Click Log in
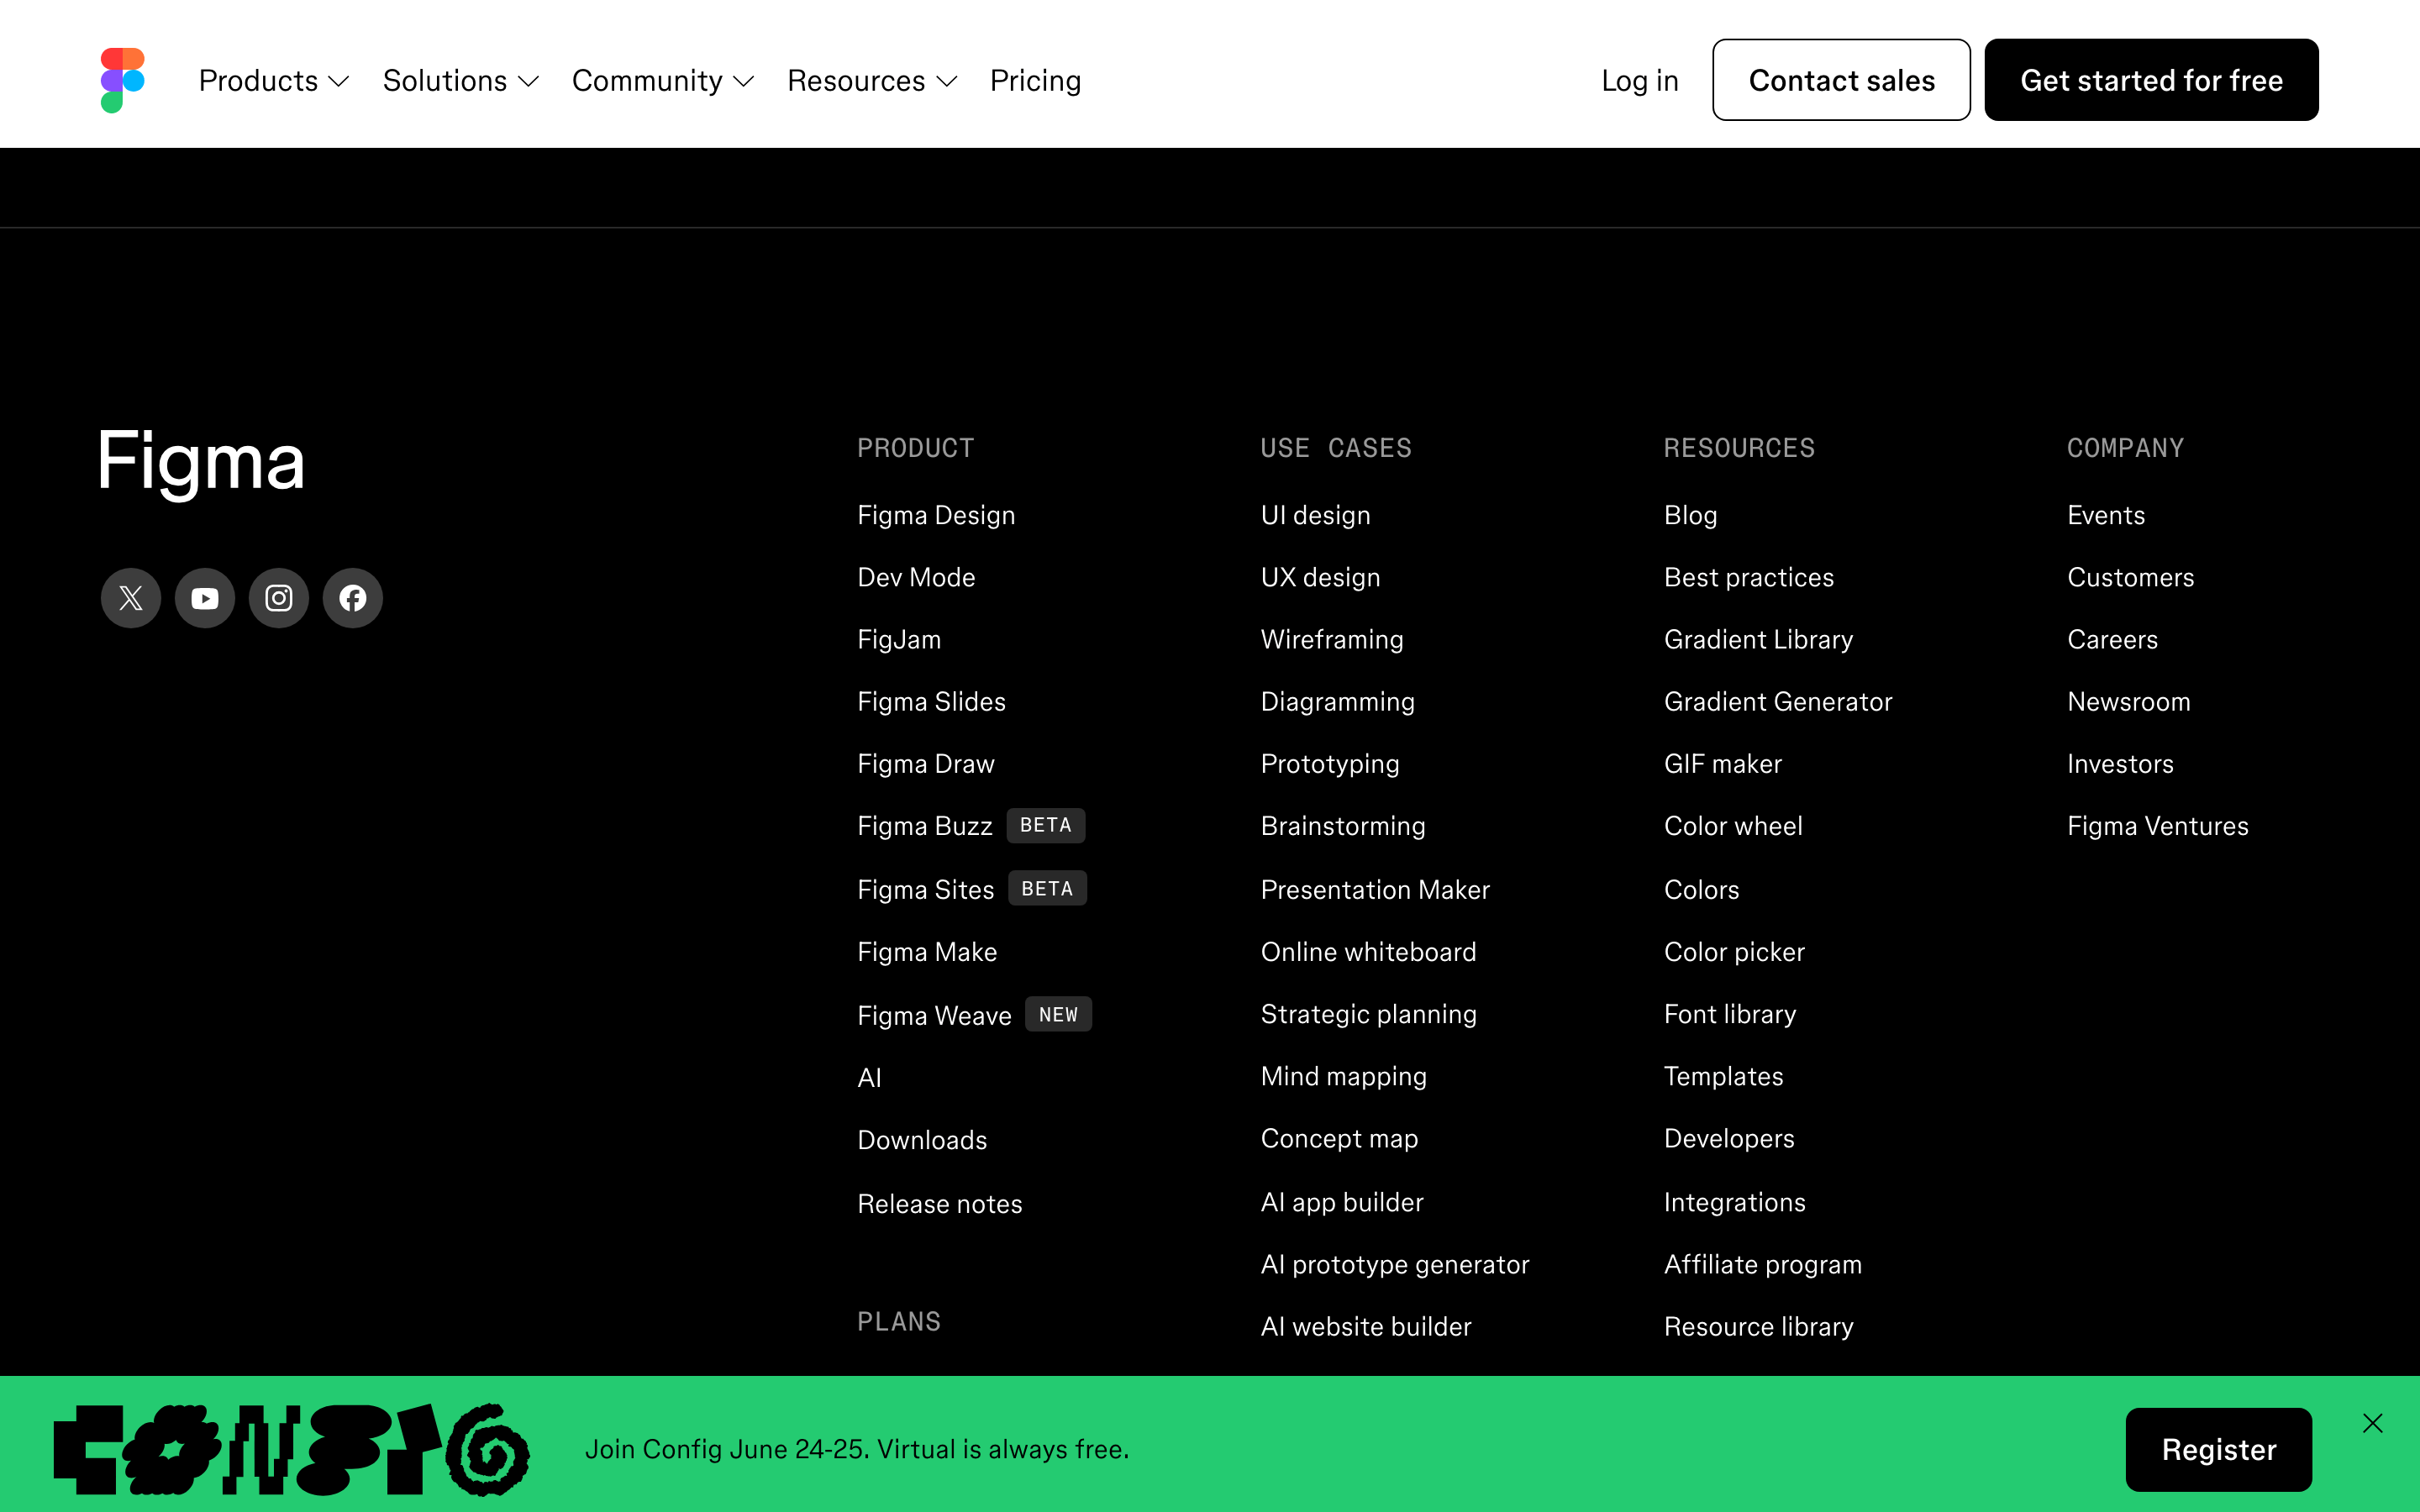This screenshot has height=1512, width=2420. [x=1639, y=80]
